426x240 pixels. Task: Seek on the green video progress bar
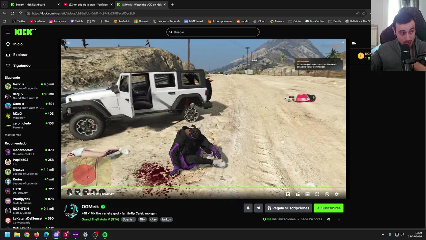click(x=203, y=187)
